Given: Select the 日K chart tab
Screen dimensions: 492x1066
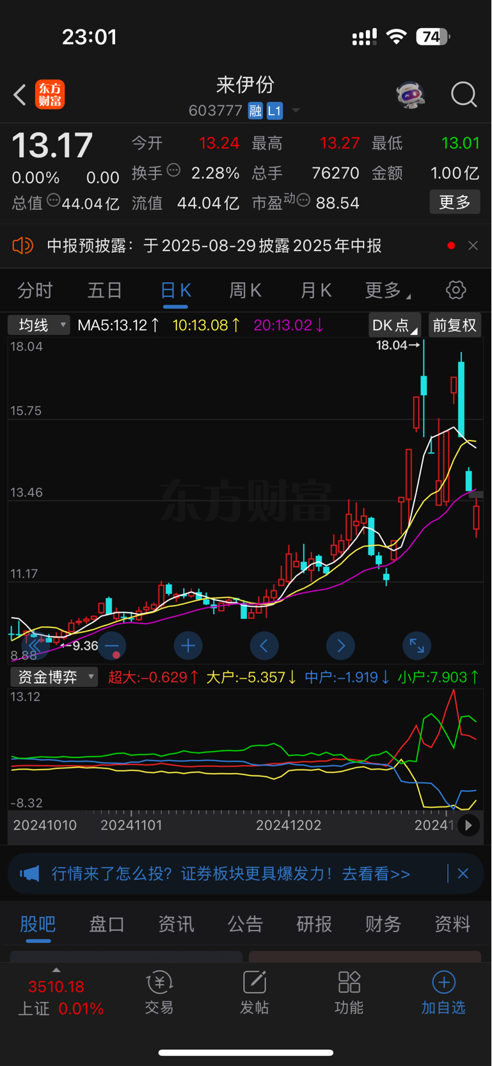Looking at the screenshot, I should pyautogui.click(x=176, y=291).
